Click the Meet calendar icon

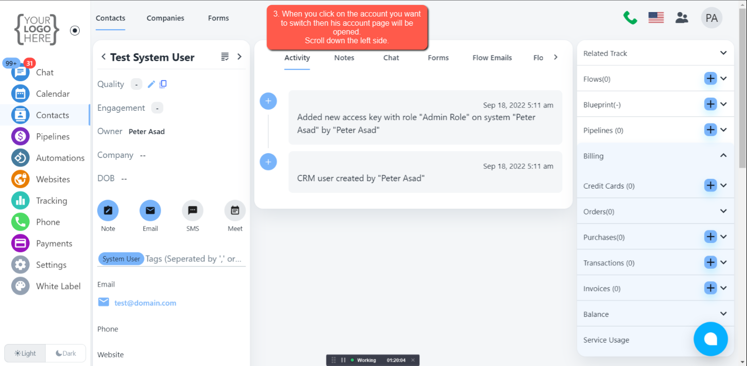point(235,210)
